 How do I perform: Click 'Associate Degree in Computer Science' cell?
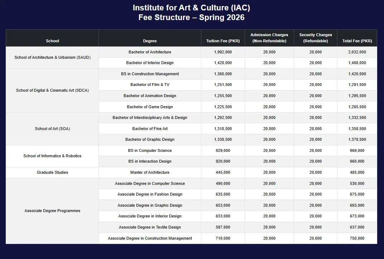(150, 183)
